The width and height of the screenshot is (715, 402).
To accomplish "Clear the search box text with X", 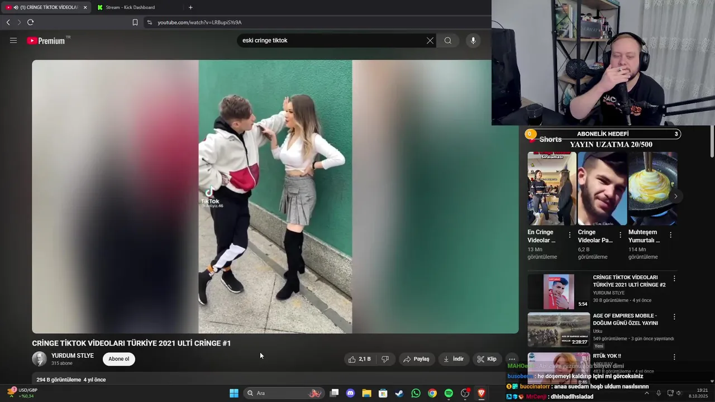I will click(430, 40).
